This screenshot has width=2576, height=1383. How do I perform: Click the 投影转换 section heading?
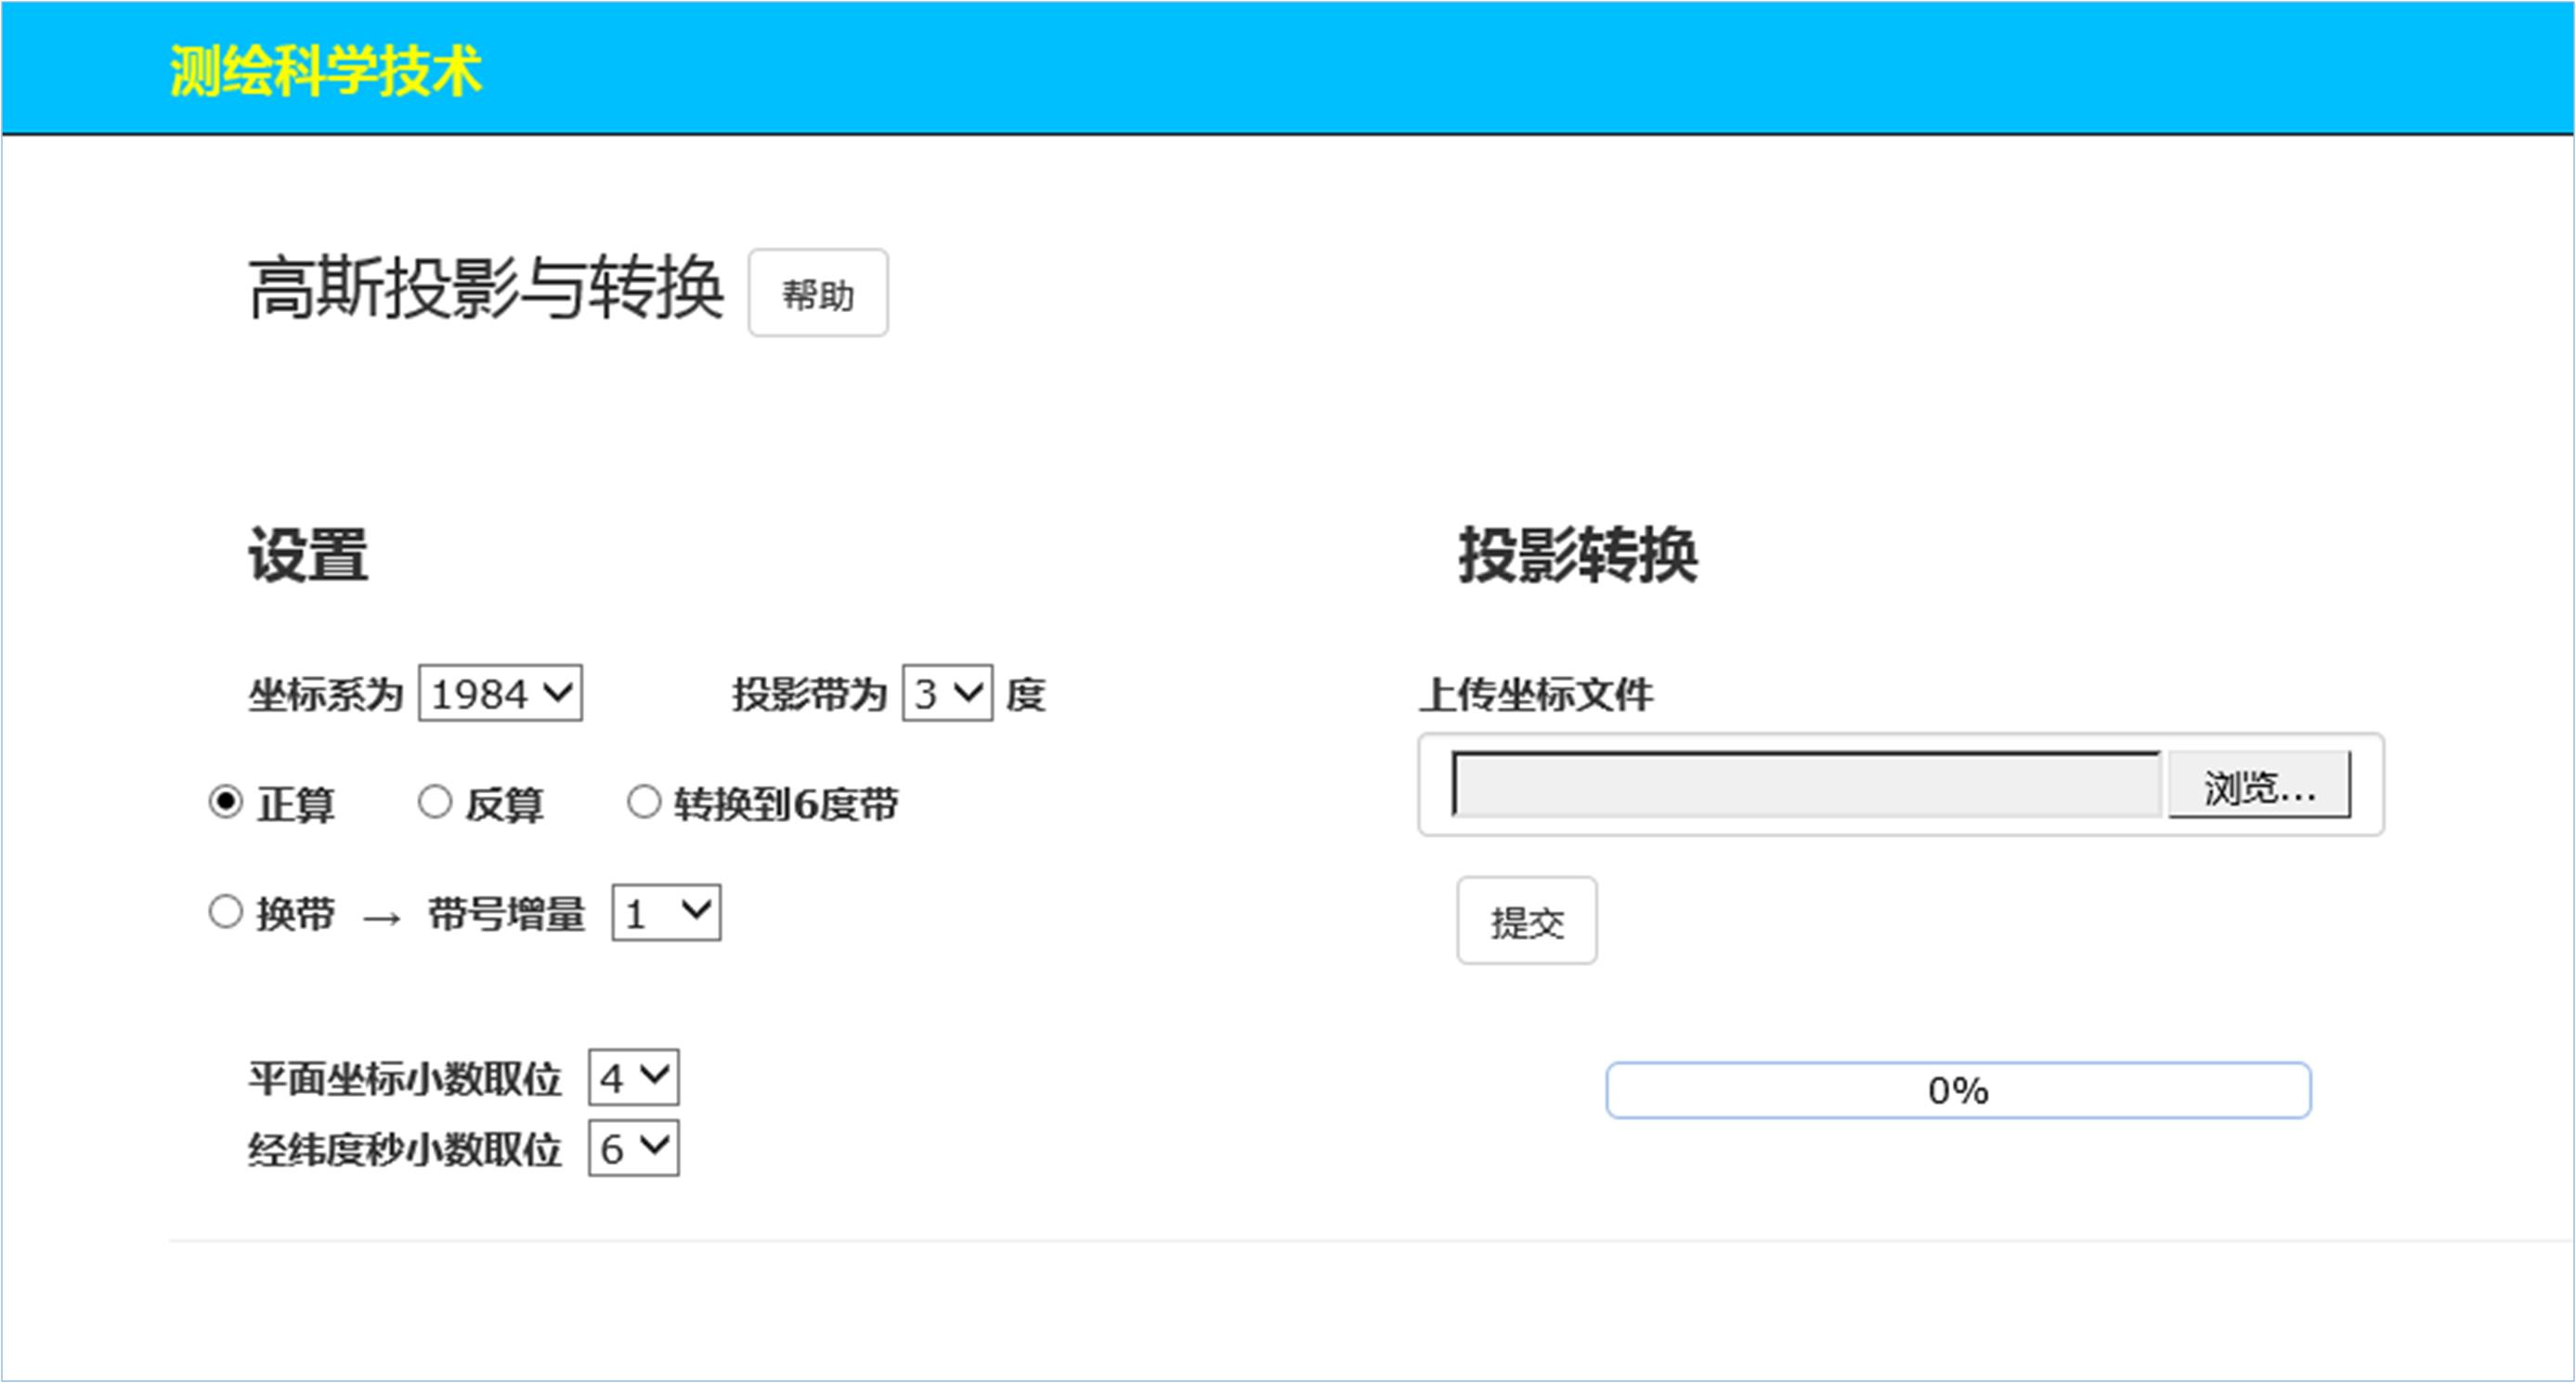1577,555
